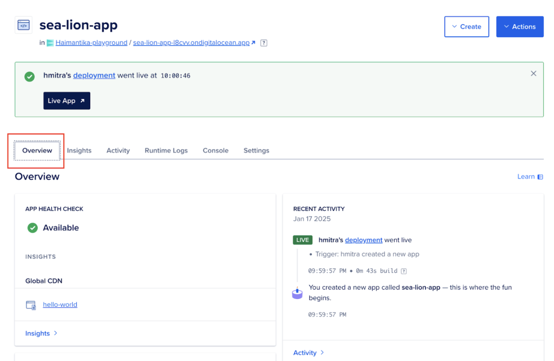
Task: Click the RECENT ACTIVITY heading
Action: (319, 209)
